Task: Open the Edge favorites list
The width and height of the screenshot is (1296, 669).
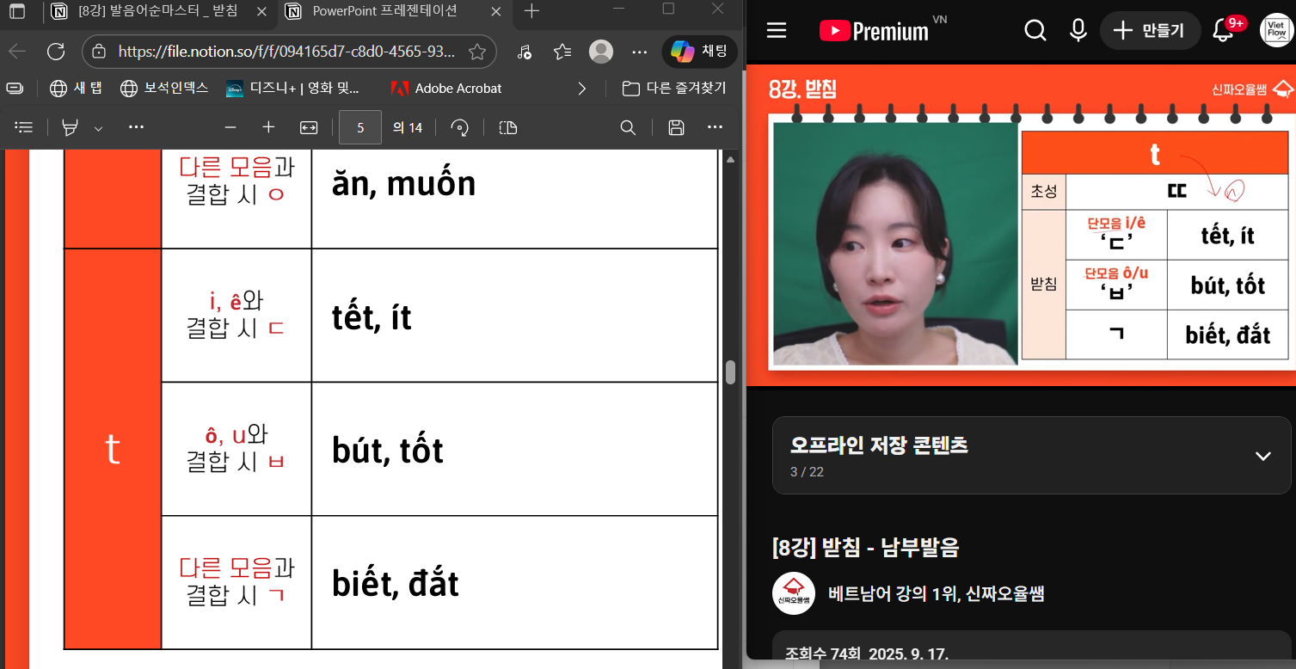Action: (x=562, y=52)
